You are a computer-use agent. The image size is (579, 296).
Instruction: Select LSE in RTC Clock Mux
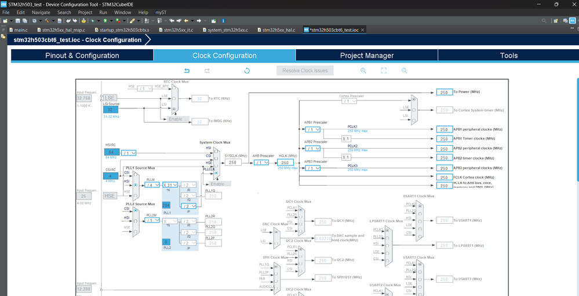coord(174,99)
